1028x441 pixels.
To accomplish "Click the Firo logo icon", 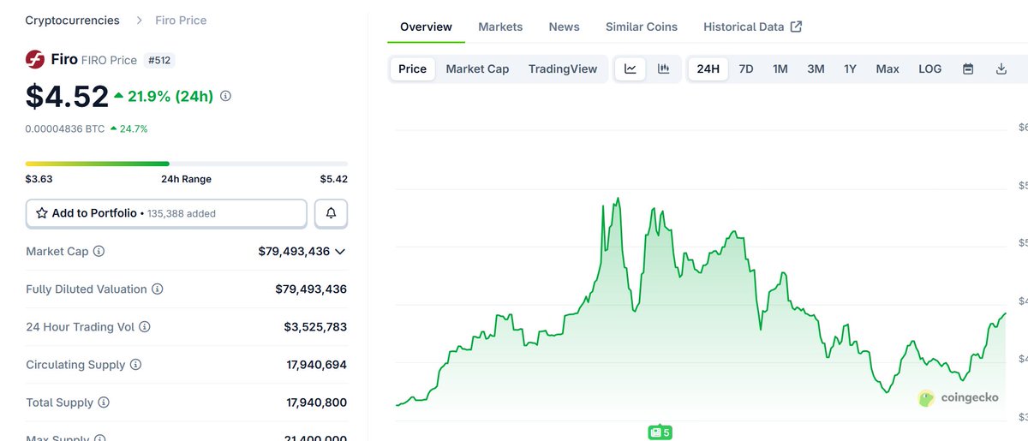I will (x=35, y=60).
